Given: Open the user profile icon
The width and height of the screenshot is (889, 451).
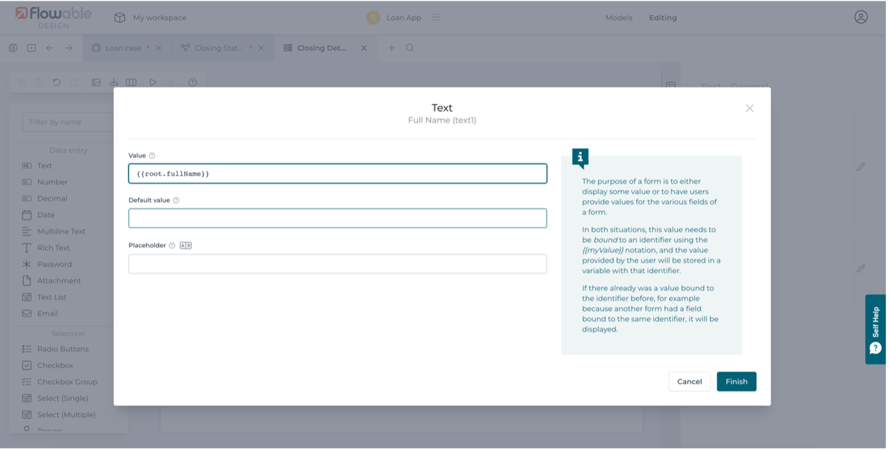Looking at the screenshot, I should coord(861,17).
